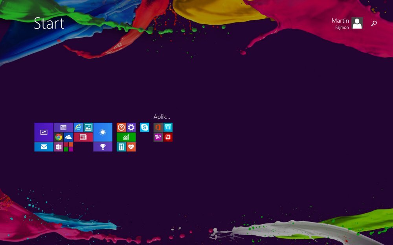Open Internet Explorer
Viewport: 393px width, 245px height.
click(x=78, y=127)
